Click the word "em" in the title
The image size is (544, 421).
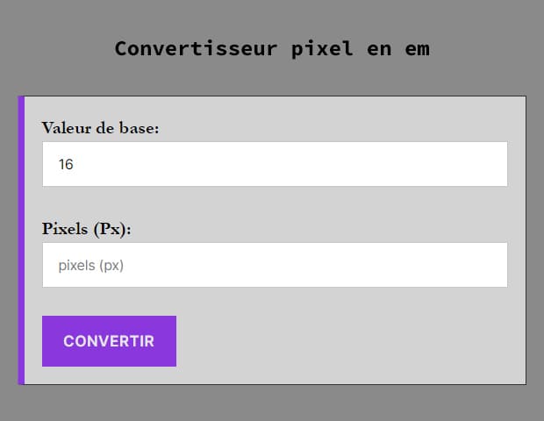[x=418, y=48]
